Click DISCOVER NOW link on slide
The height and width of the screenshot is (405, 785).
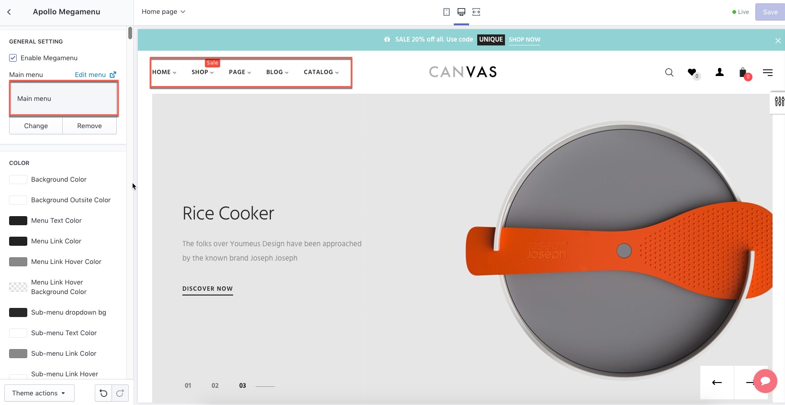pyautogui.click(x=208, y=289)
